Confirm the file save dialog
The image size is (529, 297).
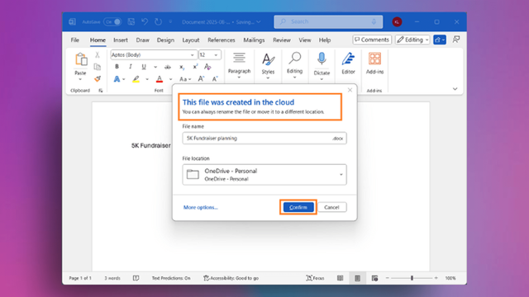298,207
